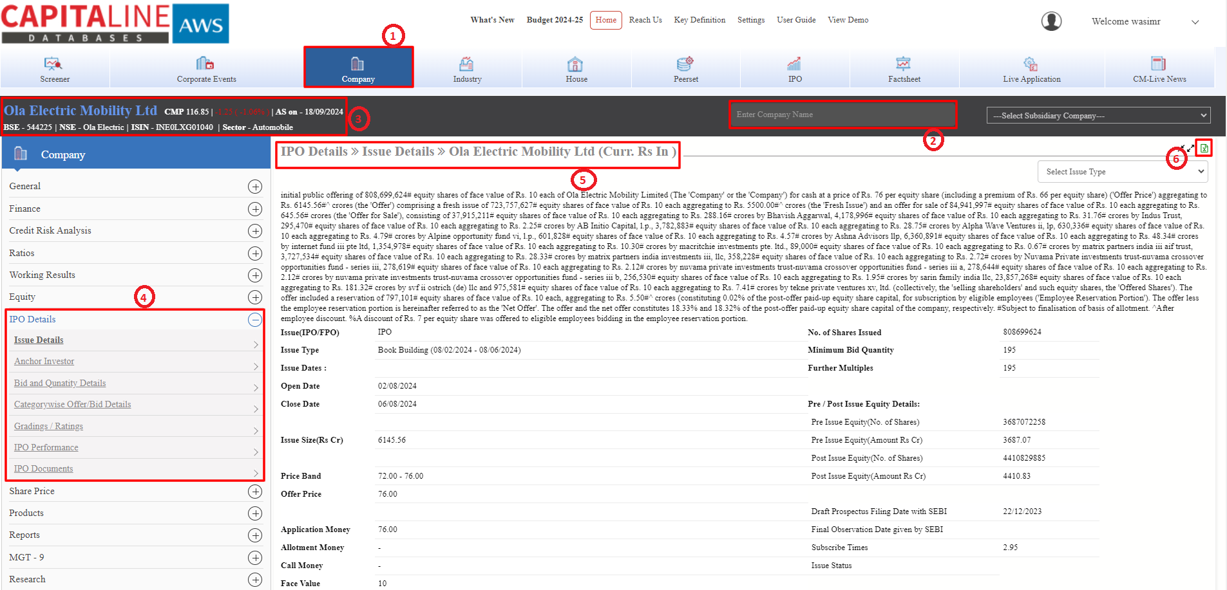
Task: Expand Credit Risk Analysis section
Action: tap(255, 231)
